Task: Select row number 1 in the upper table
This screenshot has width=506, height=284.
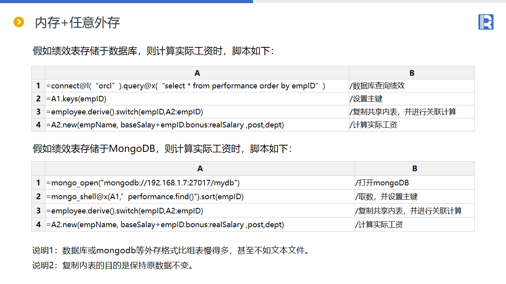Action: [38, 86]
